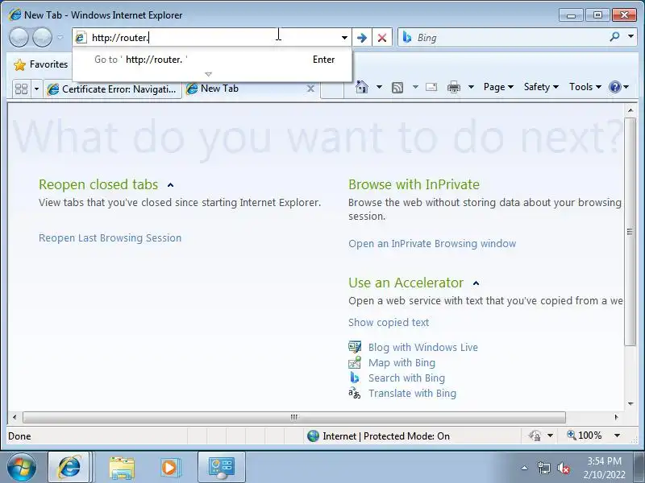Image resolution: width=645 pixels, height=483 pixels.
Task: Click Blog with Windows Live link
Action: [x=422, y=348]
